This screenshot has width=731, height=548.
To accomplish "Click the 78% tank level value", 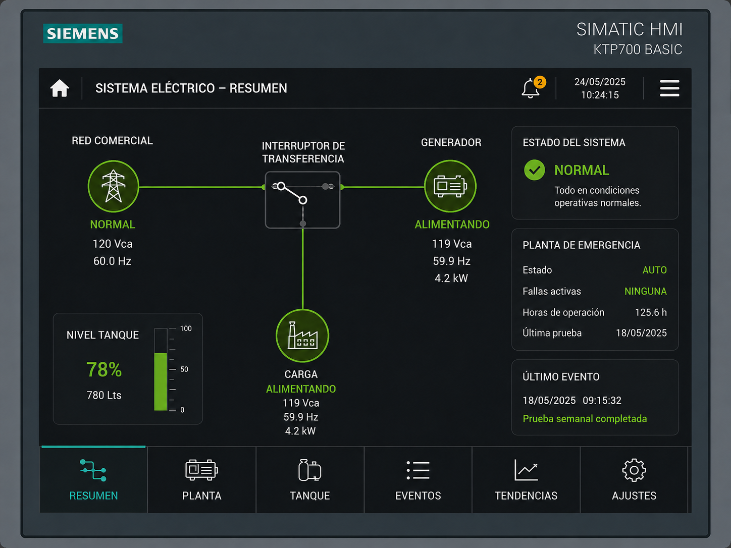I will click(104, 370).
